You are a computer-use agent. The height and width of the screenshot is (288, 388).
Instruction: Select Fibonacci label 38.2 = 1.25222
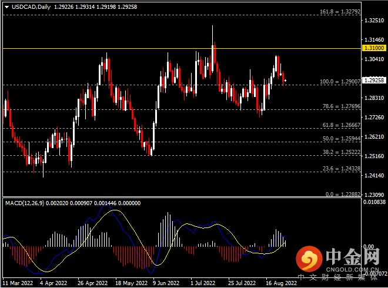point(341,152)
